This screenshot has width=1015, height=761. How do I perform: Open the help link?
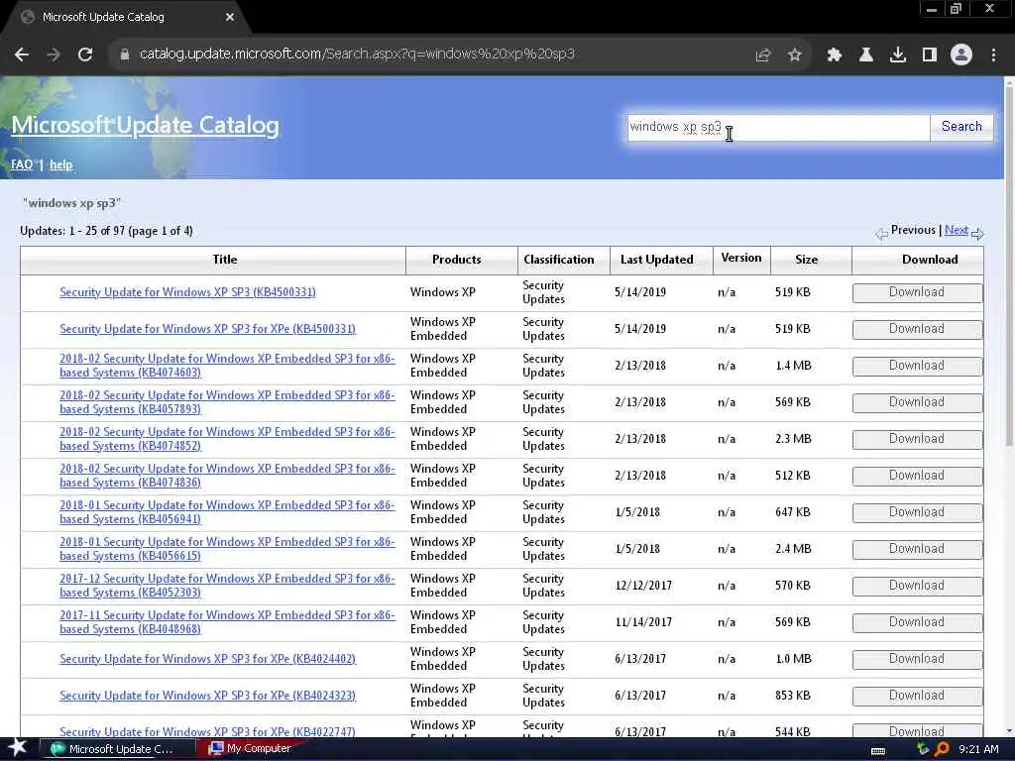[60, 164]
